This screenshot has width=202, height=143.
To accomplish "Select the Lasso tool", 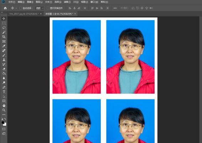I will click(x=4, y=28).
